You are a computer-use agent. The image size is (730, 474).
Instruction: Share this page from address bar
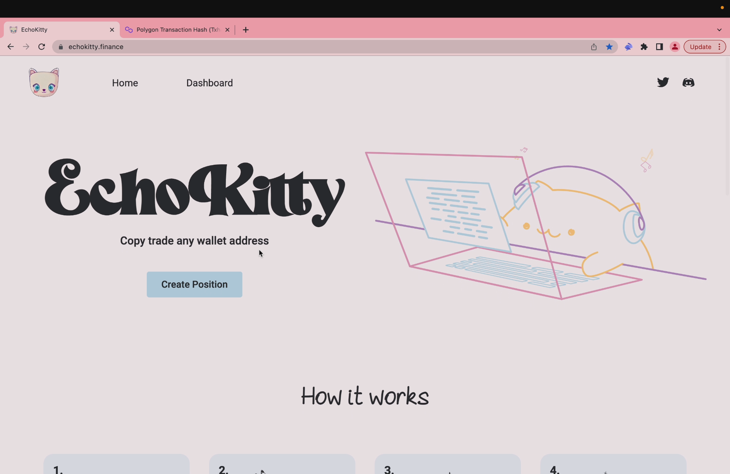594,47
